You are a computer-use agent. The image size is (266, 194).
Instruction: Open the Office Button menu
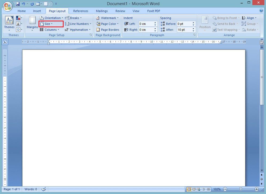(7, 6)
